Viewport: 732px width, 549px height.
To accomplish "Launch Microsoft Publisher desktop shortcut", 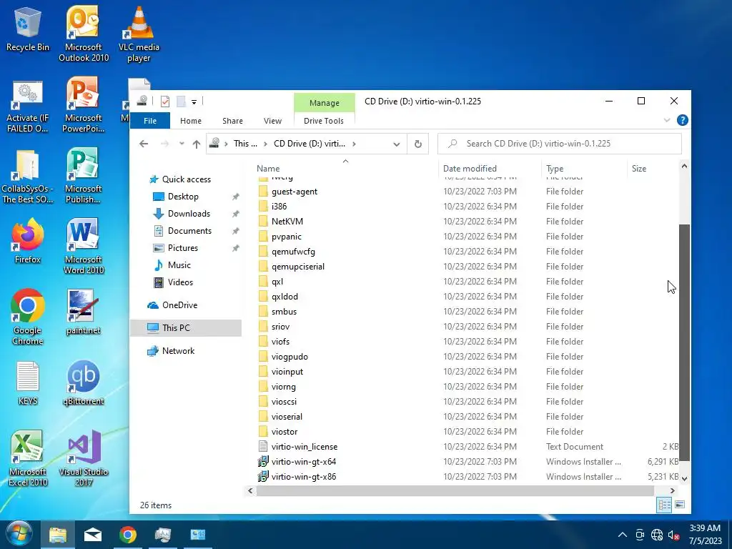I will click(83, 176).
